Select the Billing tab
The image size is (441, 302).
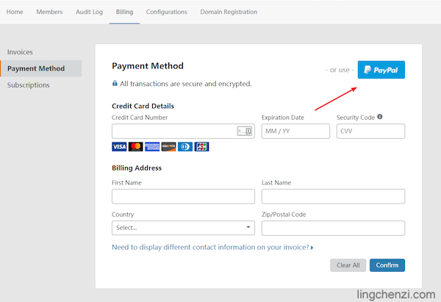125,12
